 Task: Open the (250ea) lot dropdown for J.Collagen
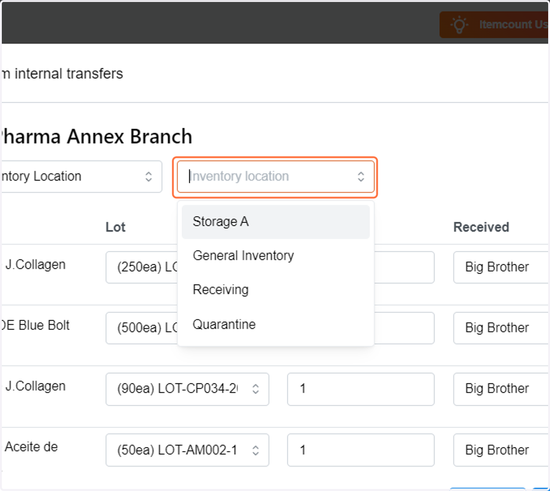coord(142,267)
